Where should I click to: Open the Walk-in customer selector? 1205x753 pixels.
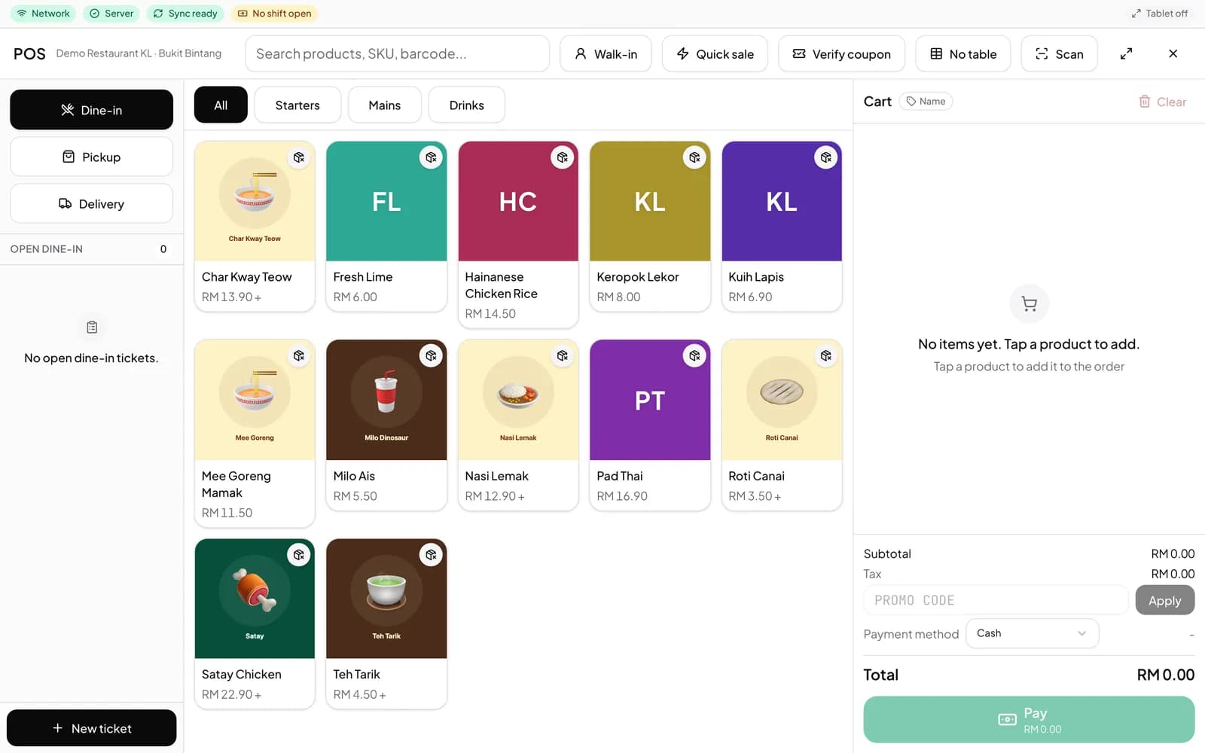pos(606,53)
